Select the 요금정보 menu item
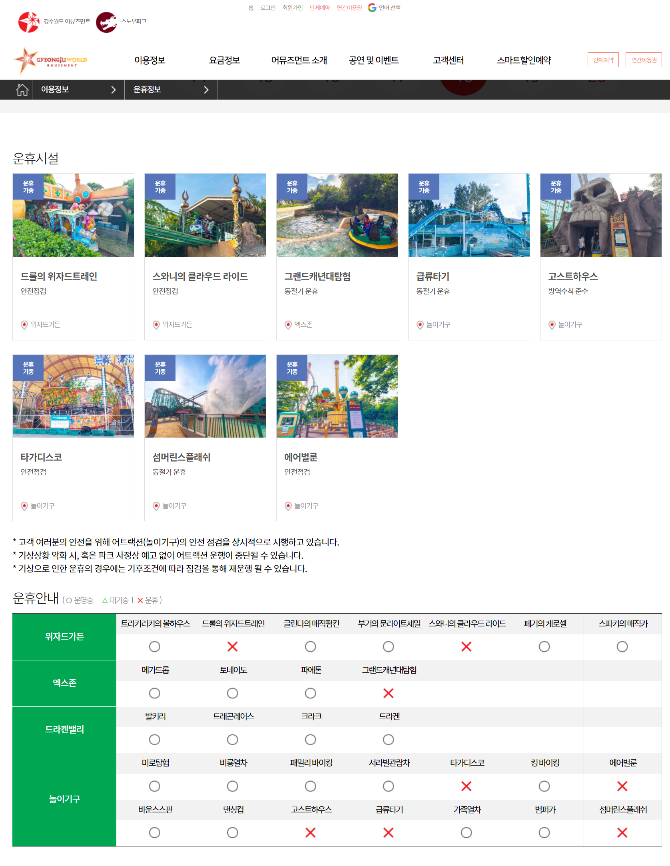Image resolution: width=670 pixels, height=866 pixels. (224, 60)
